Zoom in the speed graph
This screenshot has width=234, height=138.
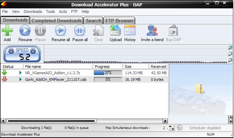coord(230,48)
